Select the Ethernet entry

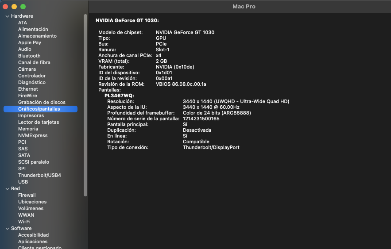[x=28, y=89]
